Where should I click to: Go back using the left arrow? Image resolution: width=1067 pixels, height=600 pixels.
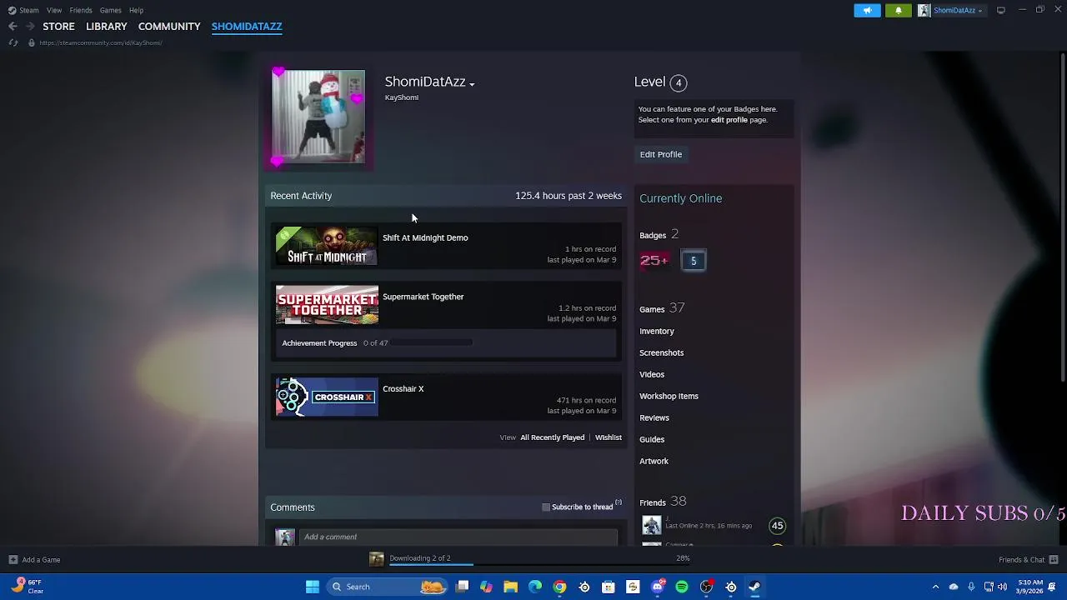pyautogui.click(x=13, y=27)
